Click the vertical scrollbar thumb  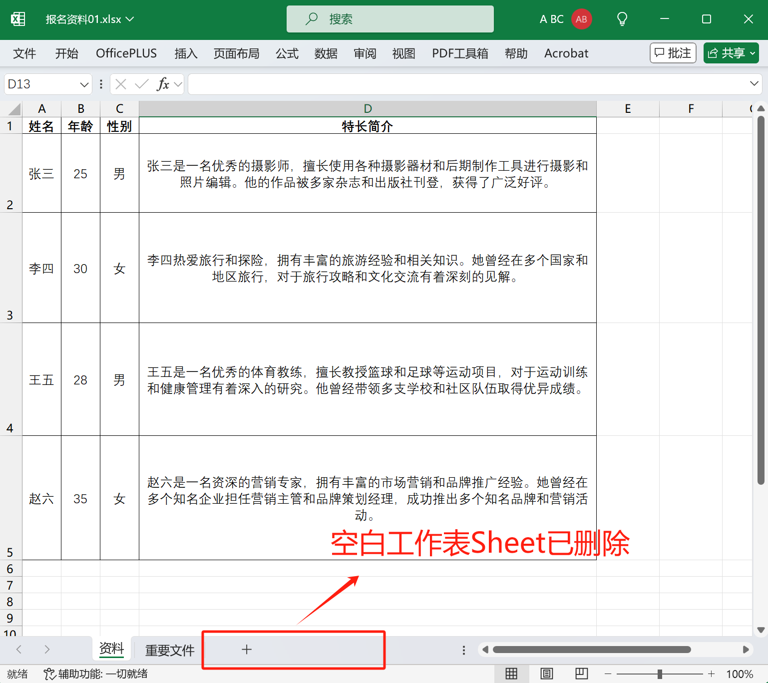coord(761,300)
